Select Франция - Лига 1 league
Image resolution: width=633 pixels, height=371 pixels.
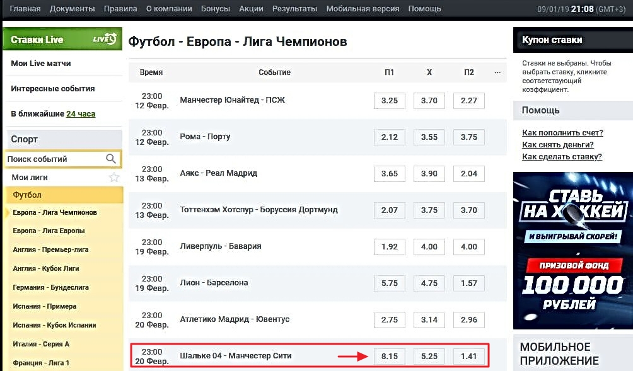tap(41, 363)
